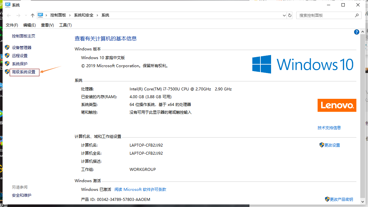Click scrollbar down arrow
This screenshot has width=368, height=207.
pos(363,202)
